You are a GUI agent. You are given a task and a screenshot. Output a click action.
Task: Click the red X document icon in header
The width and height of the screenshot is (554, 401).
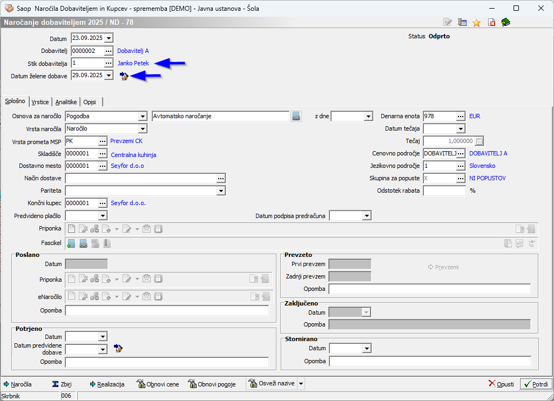point(491,22)
